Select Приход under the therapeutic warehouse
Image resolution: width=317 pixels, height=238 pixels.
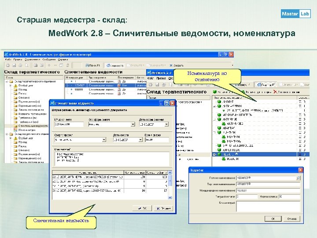[x=23, y=89]
